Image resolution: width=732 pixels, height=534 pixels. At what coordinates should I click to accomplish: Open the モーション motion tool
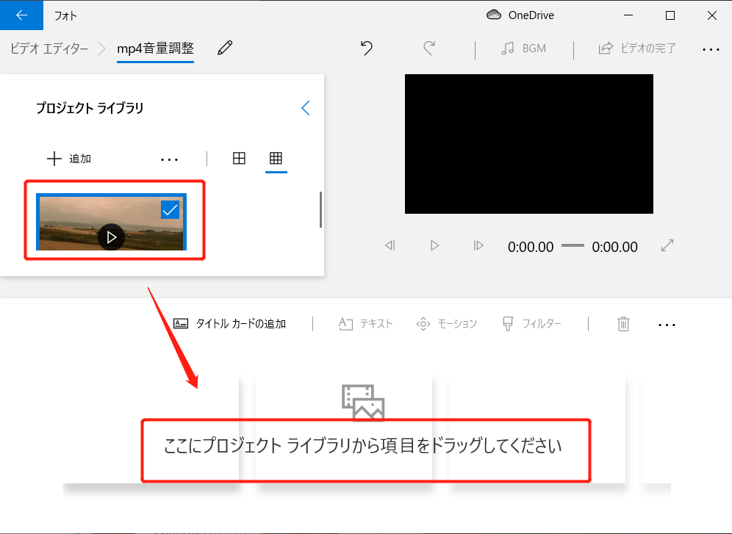(447, 324)
